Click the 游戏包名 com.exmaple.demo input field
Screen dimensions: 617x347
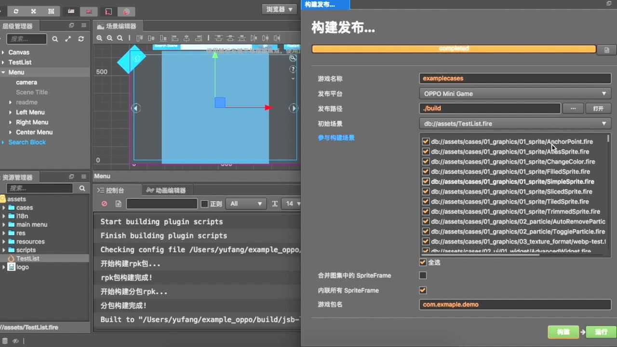click(515, 304)
